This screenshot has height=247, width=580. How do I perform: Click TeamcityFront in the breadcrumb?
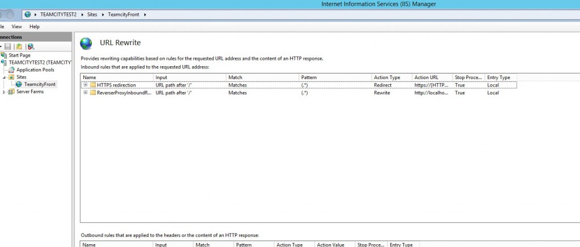click(123, 15)
